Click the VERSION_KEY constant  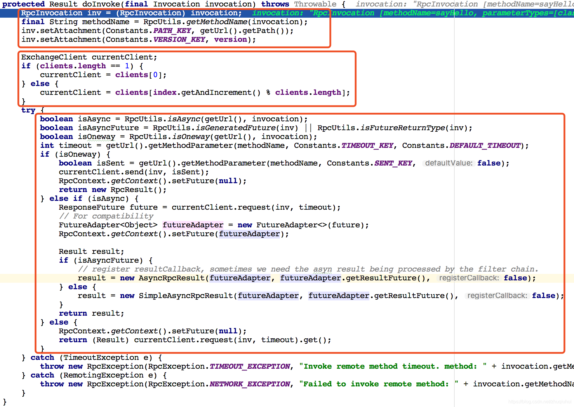[x=179, y=39]
